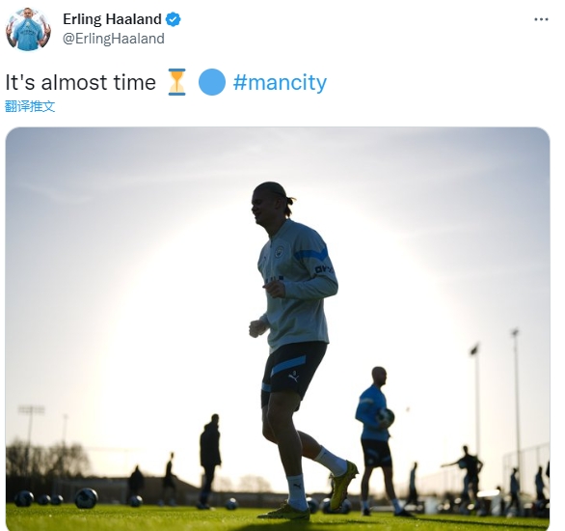The image size is (565, 531).
Task: Open the three-dot more options menu
Action: tap(541, 19)
